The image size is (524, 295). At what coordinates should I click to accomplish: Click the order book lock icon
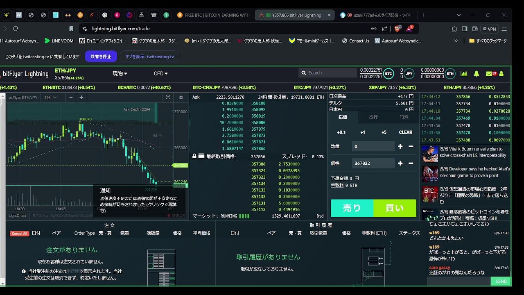coord(194,156)
